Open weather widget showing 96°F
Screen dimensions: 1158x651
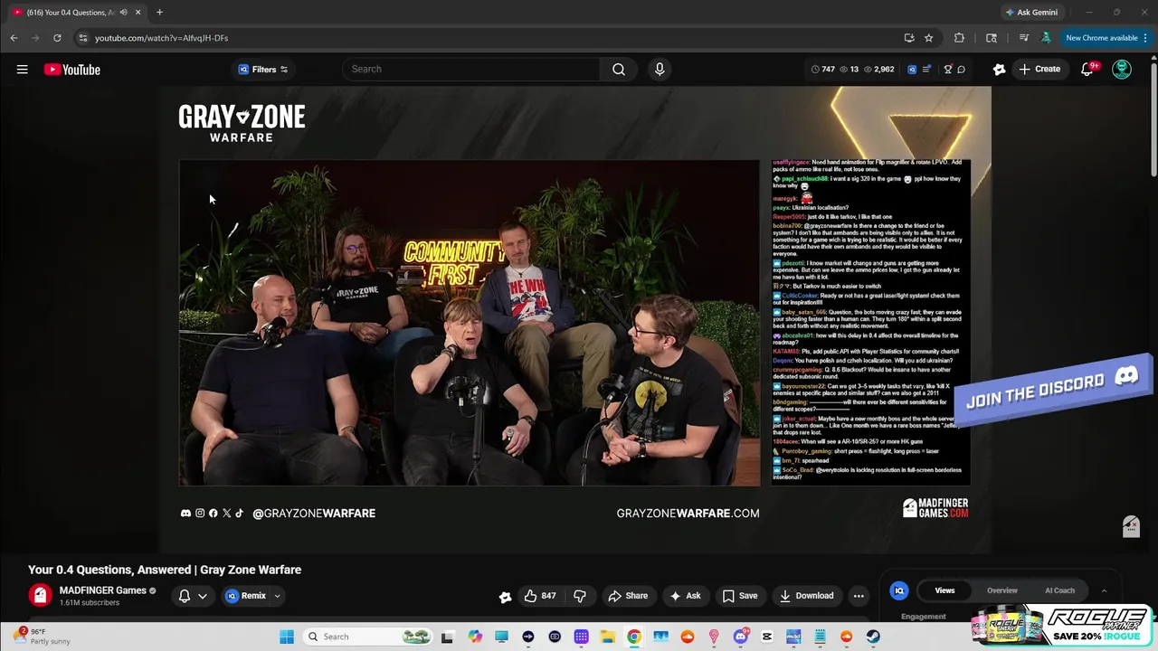pyautogui.click(x=42, y=637)
